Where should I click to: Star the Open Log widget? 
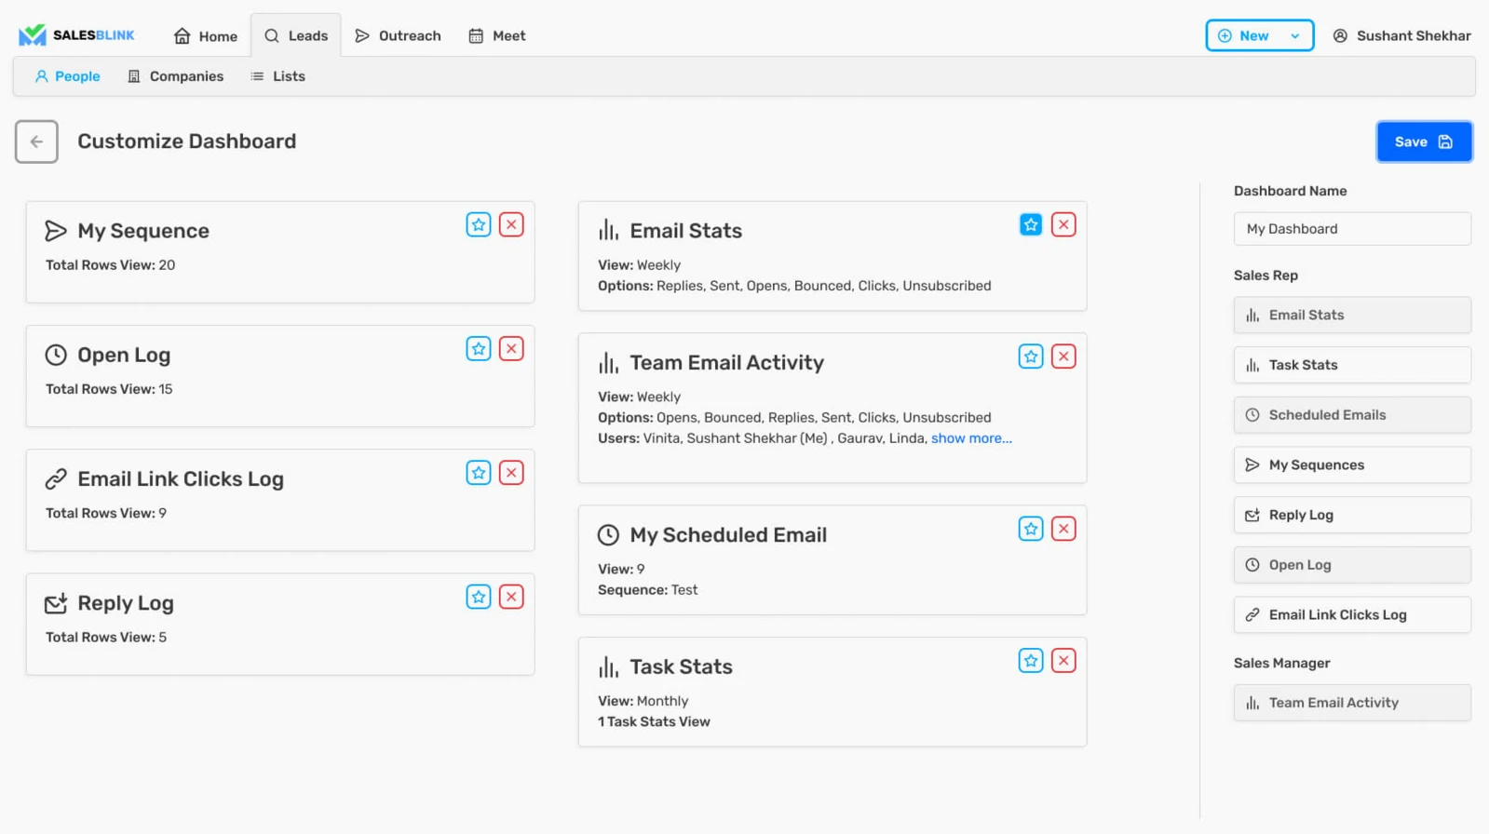pos(479,349)
